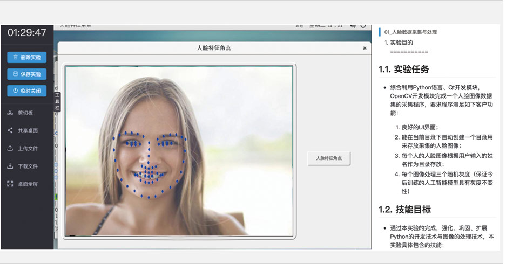
Task: Click the paragraph 通过本实验的完成
Action: pos(442,237)
